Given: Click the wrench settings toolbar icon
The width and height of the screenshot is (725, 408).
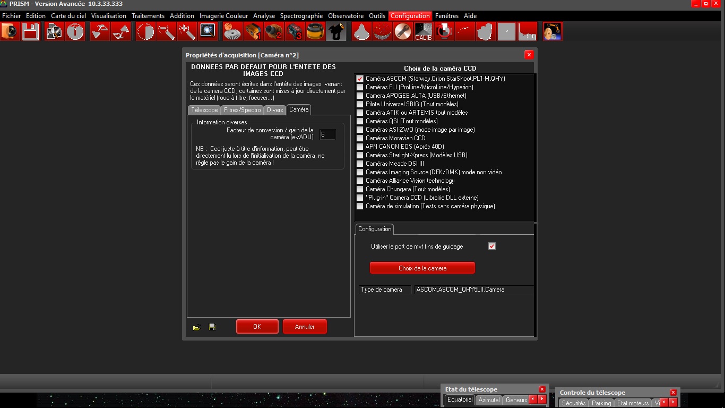Looking at the screenshot, I should coord(402,32).
